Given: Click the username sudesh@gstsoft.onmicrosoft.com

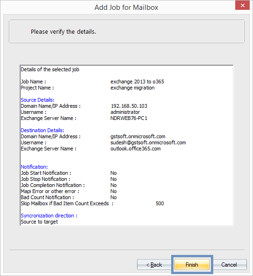Looking at the screenshot, I should (148, 142).
